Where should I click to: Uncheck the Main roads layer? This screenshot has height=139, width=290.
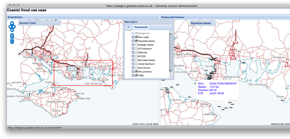[x=136, y=37]
